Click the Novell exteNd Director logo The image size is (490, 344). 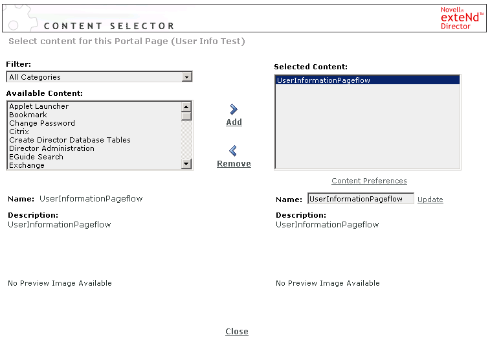[x=460, y=18]
